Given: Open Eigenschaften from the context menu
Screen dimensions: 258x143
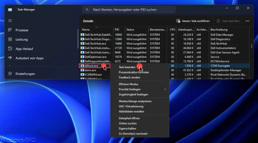Looking at the screenshot, I should 127,129.
